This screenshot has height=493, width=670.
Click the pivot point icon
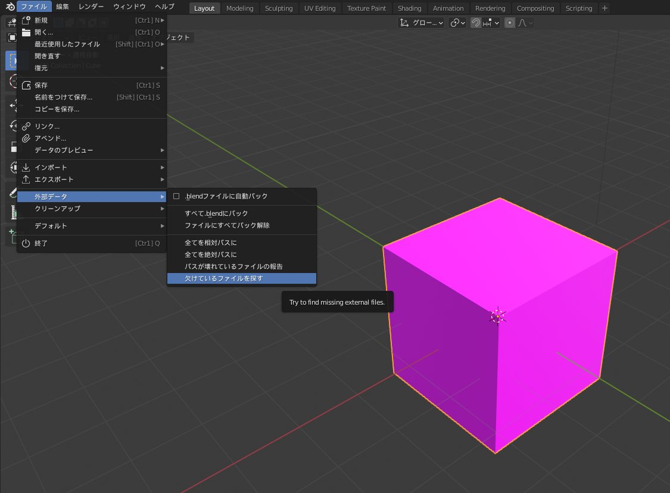[454, 23]
